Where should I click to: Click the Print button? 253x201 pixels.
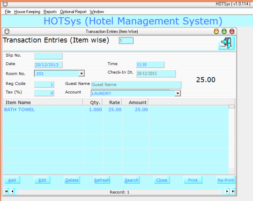pos(193,180)
